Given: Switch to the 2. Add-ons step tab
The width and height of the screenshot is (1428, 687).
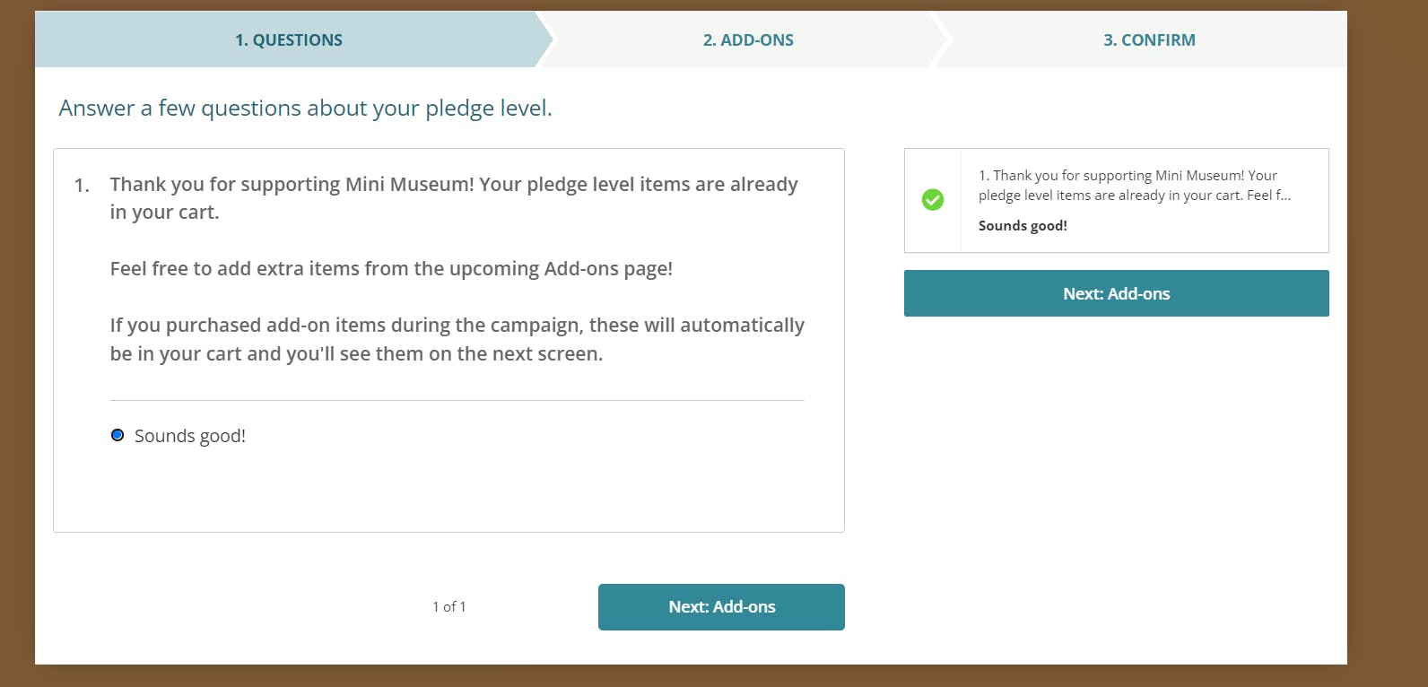Looking at the screenshot, I should tap(748, 39).
